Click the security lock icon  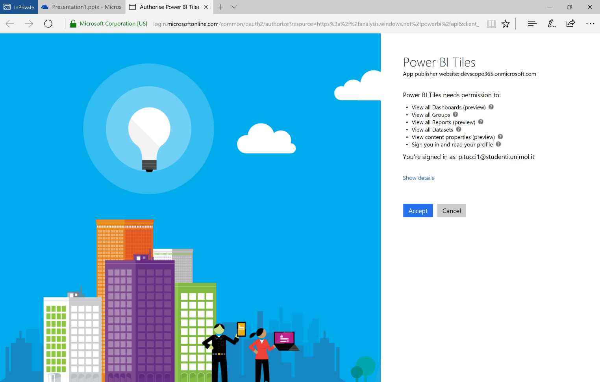point(73,24)
